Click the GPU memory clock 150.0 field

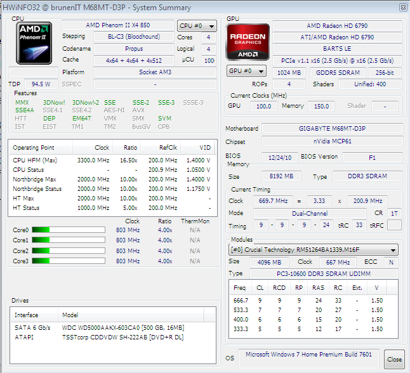click(x=321, y=106)
